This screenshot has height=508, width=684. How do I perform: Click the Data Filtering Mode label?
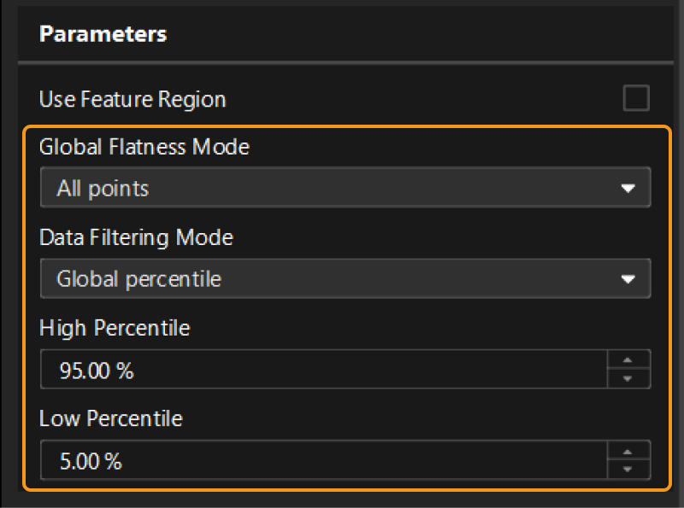tap(136, 237)
